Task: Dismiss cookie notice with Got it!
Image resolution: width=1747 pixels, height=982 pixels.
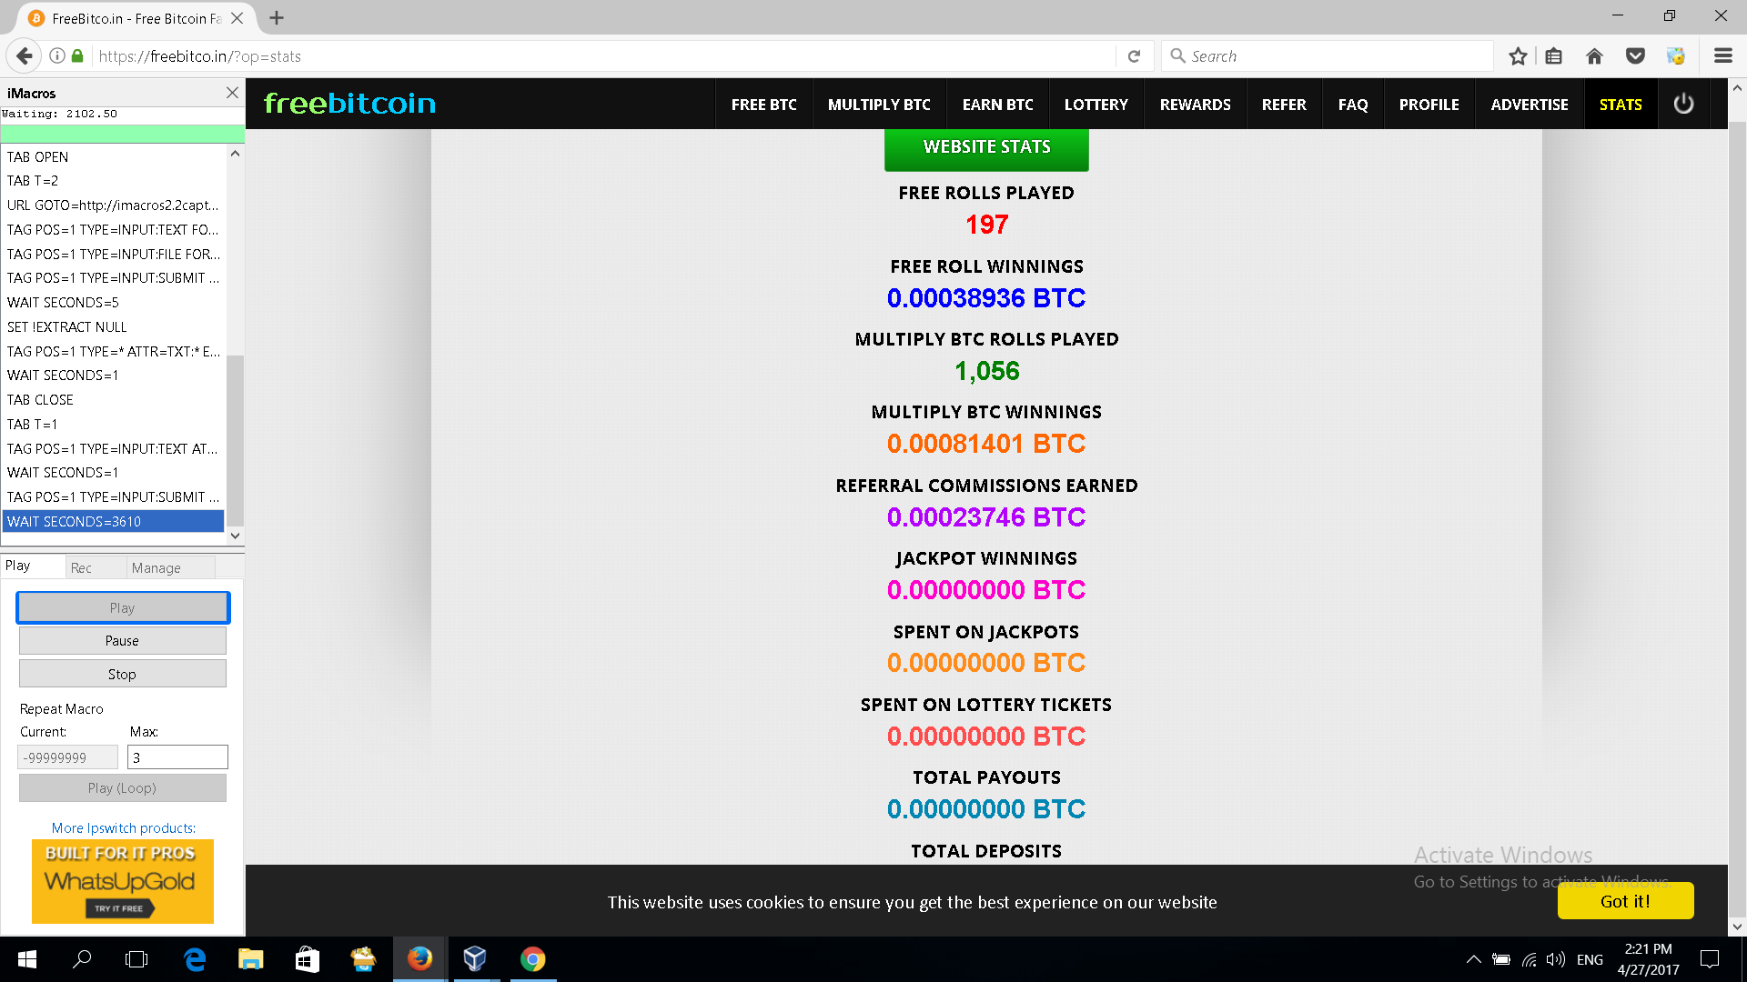Action: point(1625,901)
